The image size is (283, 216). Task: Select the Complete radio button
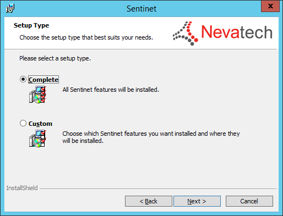point(23,79)
